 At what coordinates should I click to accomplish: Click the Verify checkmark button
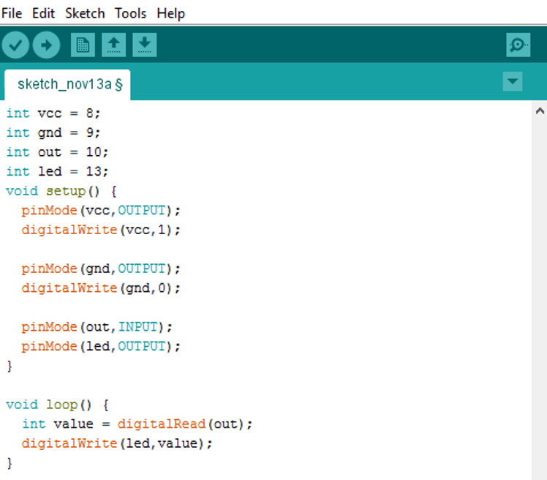pos(15,45)
